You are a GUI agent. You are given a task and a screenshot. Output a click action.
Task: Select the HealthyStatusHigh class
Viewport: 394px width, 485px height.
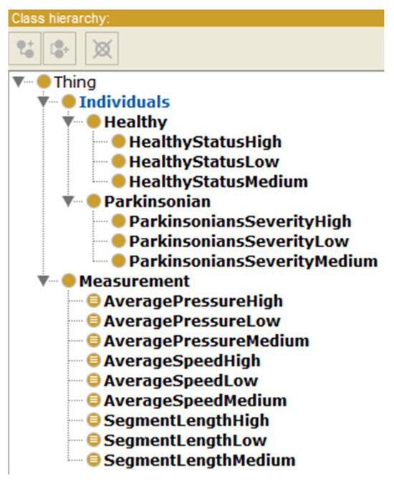(206, 142)
